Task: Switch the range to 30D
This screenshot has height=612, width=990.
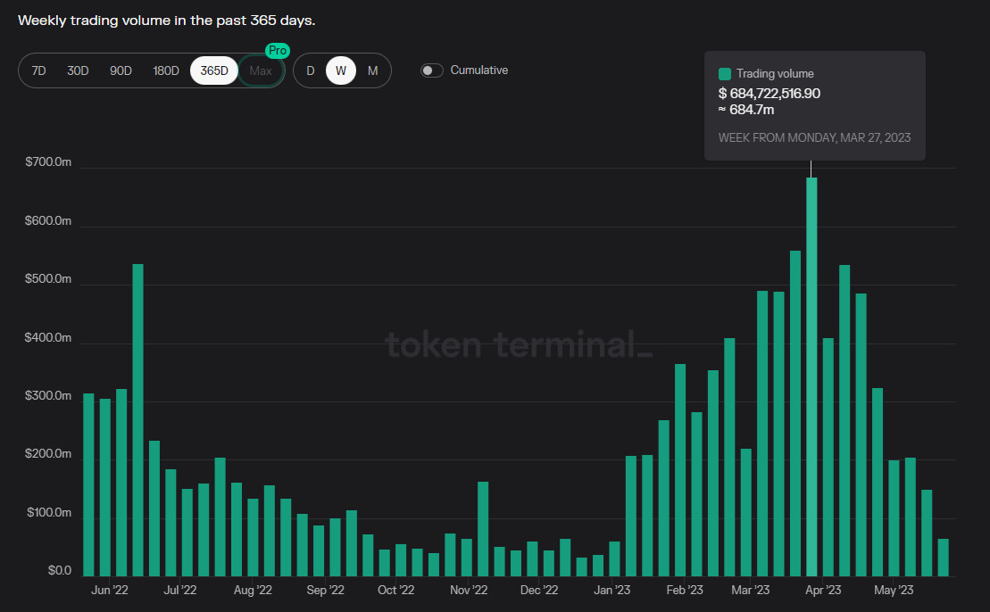Action: click(78, 70)
